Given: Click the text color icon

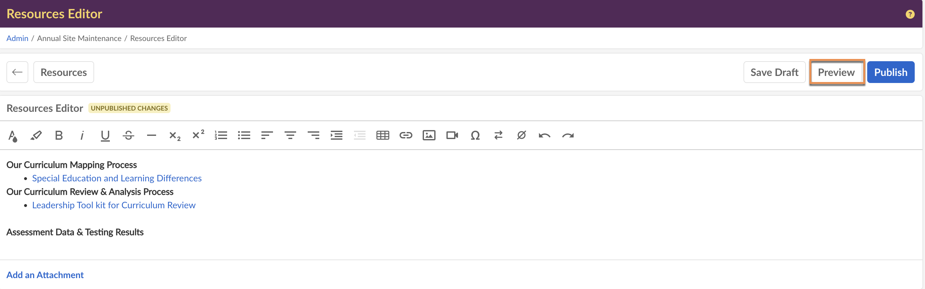Looking at the screenshot, I should [13, 136].
